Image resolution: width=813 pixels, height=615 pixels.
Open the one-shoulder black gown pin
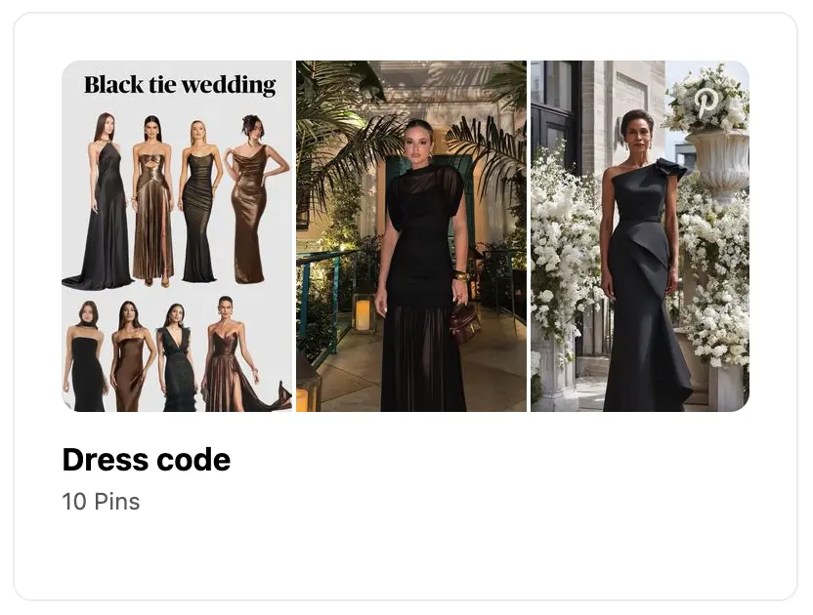point(640,236)
